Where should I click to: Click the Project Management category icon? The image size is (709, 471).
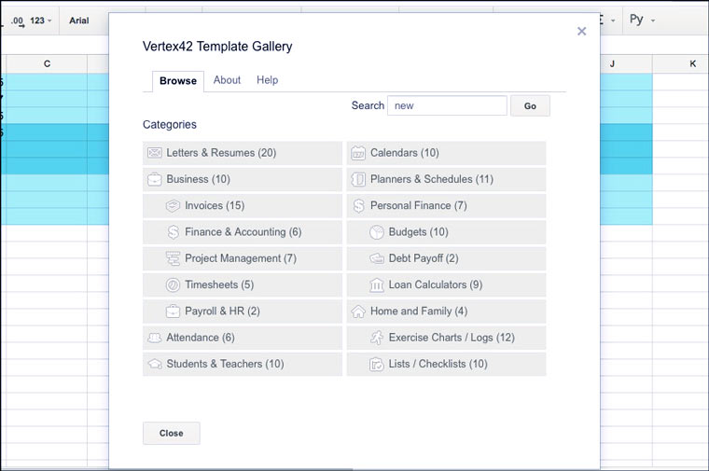tap(173, 258)
